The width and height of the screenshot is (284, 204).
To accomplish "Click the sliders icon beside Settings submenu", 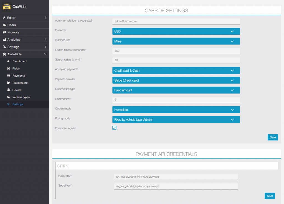I will (x=8, y=105).
